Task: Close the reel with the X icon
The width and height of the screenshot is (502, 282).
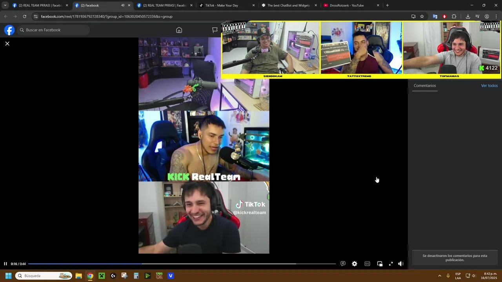Action: pyautogui.click(x=7, y=43)
